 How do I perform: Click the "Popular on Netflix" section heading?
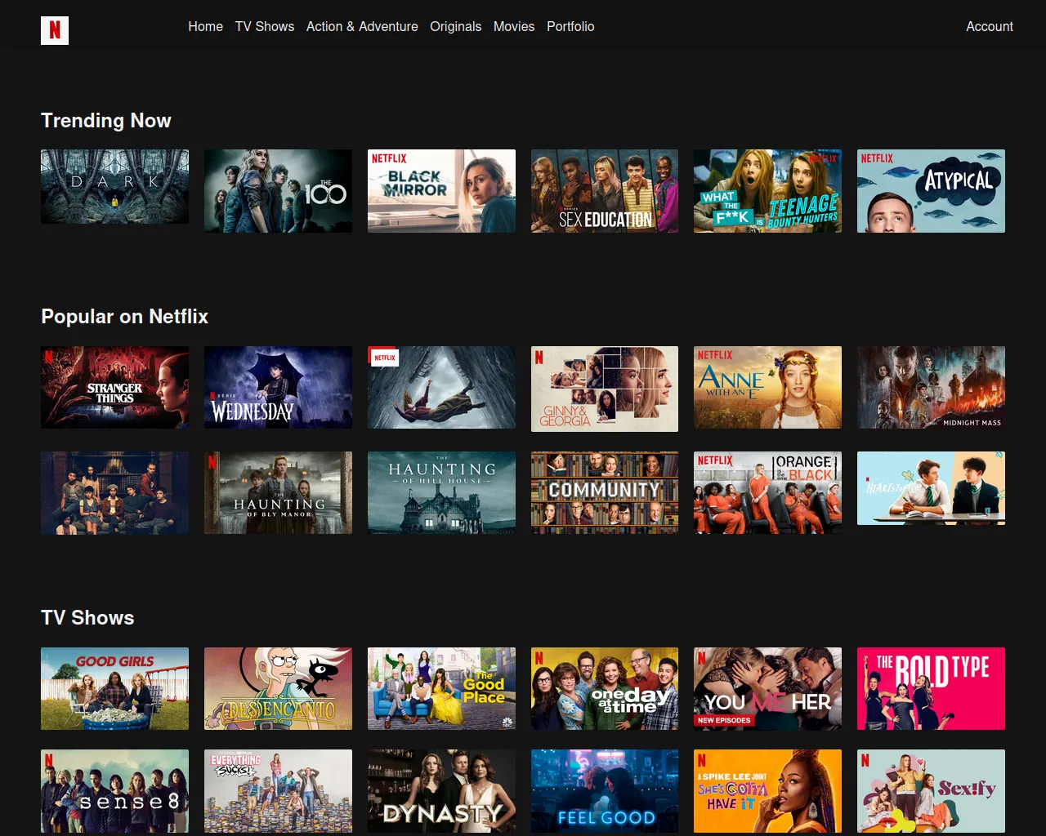[124, 317]
